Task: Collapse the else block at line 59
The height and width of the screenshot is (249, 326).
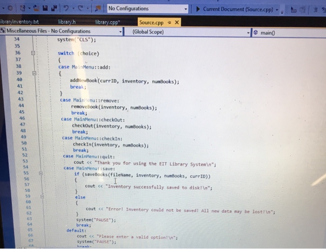Action: [x=42, y=196]
